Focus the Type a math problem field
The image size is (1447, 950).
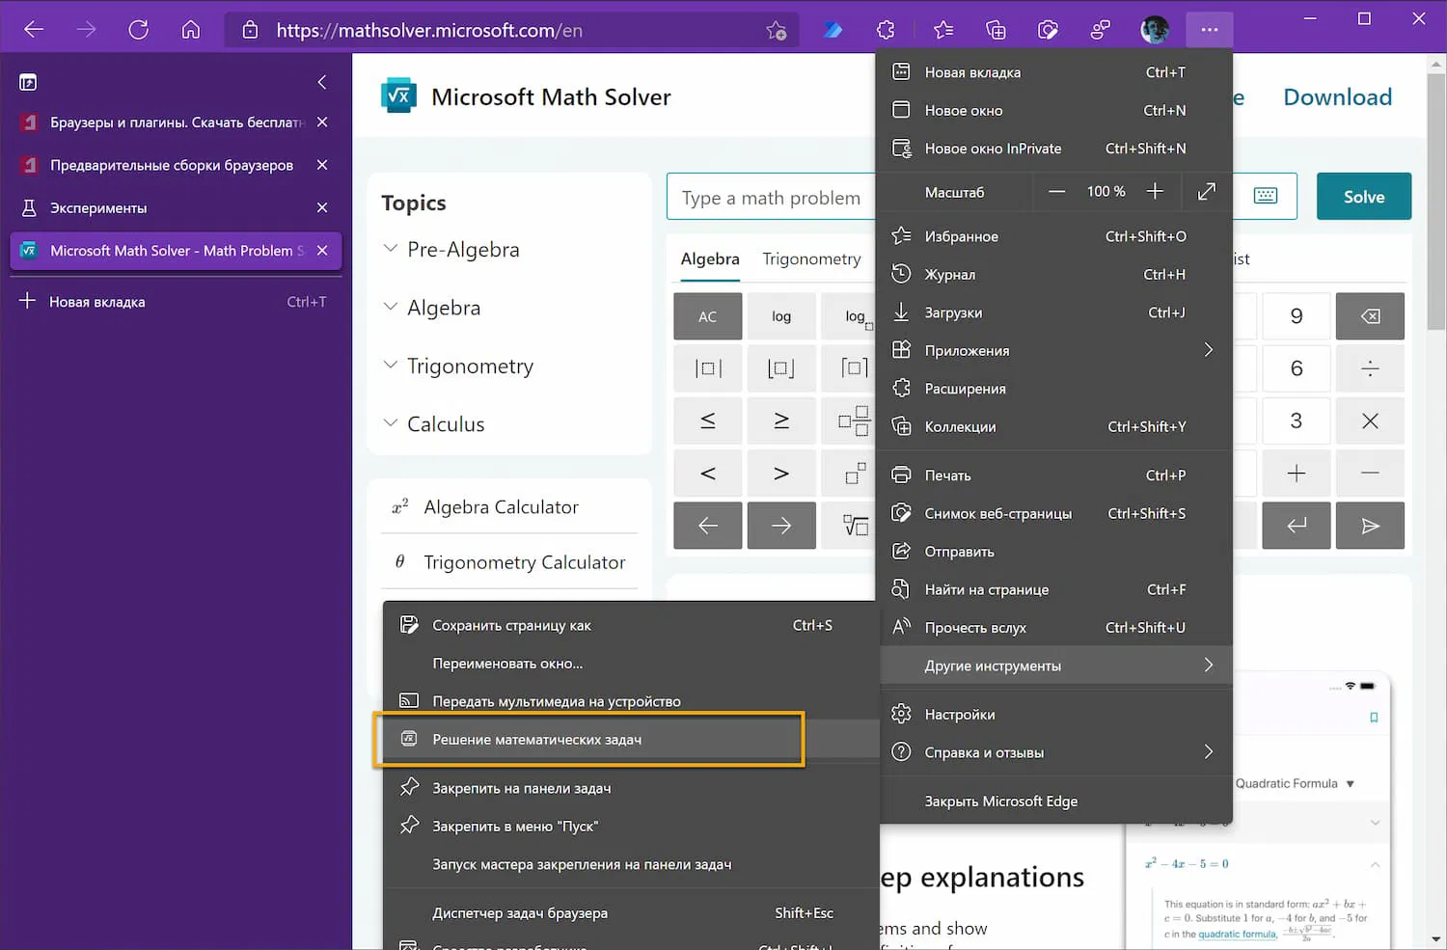click(x=771, y=198)
